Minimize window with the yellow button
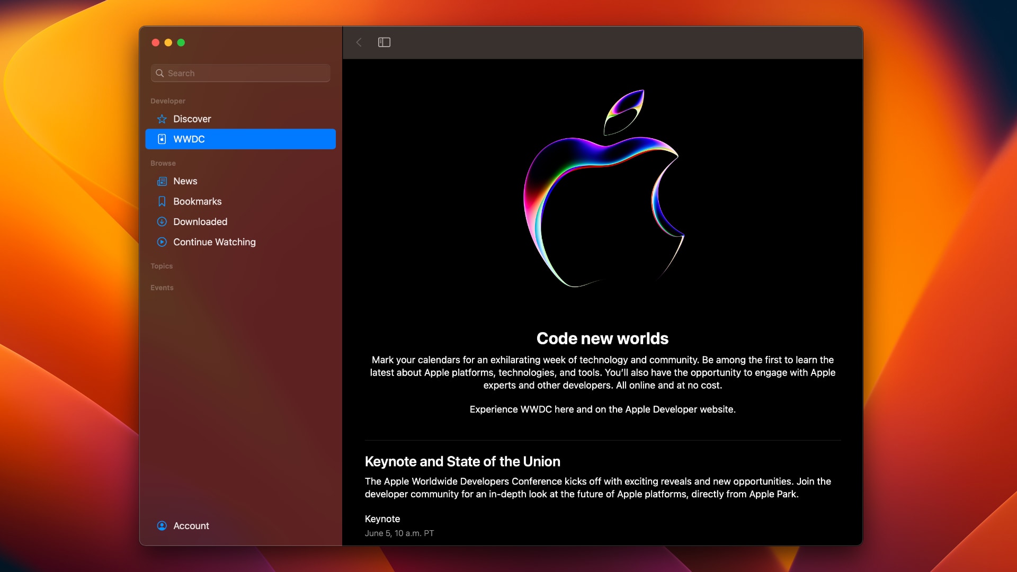 click(x=168, y=43)
